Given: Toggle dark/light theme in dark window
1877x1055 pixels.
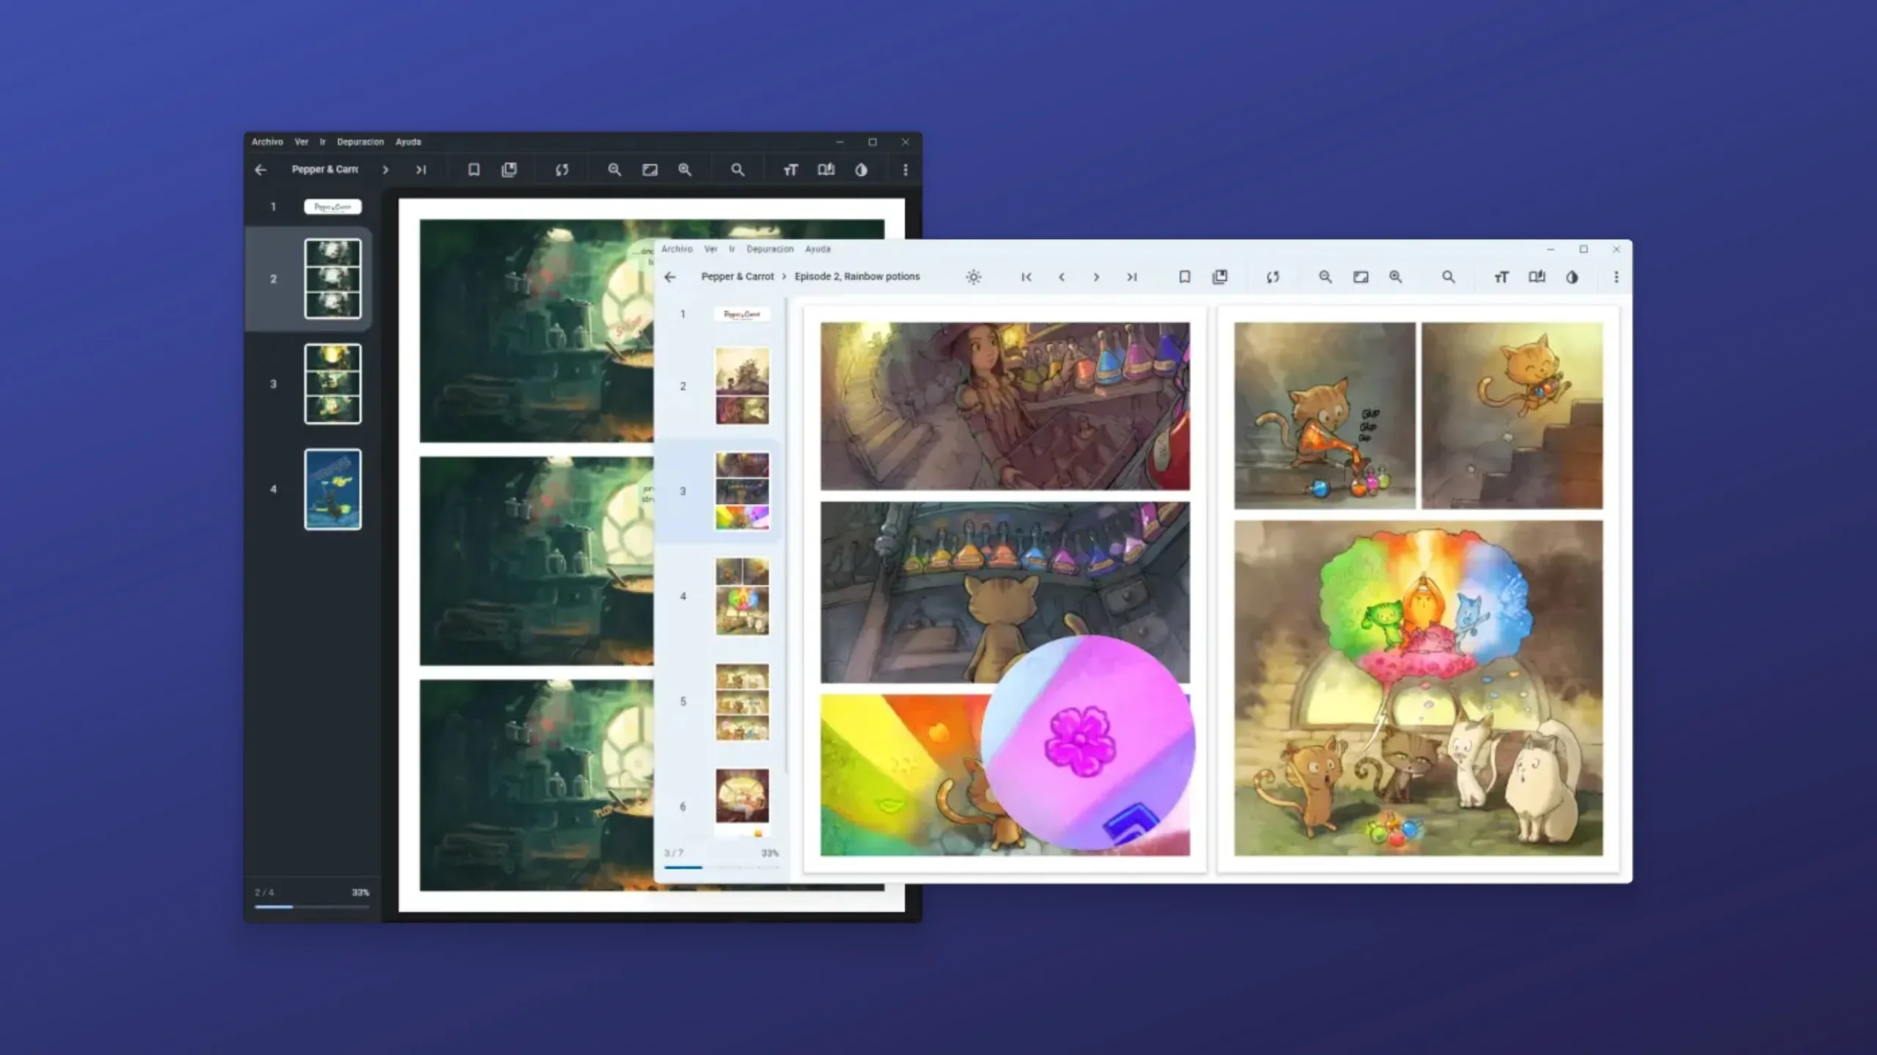Looking at the screenshot, I should pyautogui.click(x=861, y=170).
